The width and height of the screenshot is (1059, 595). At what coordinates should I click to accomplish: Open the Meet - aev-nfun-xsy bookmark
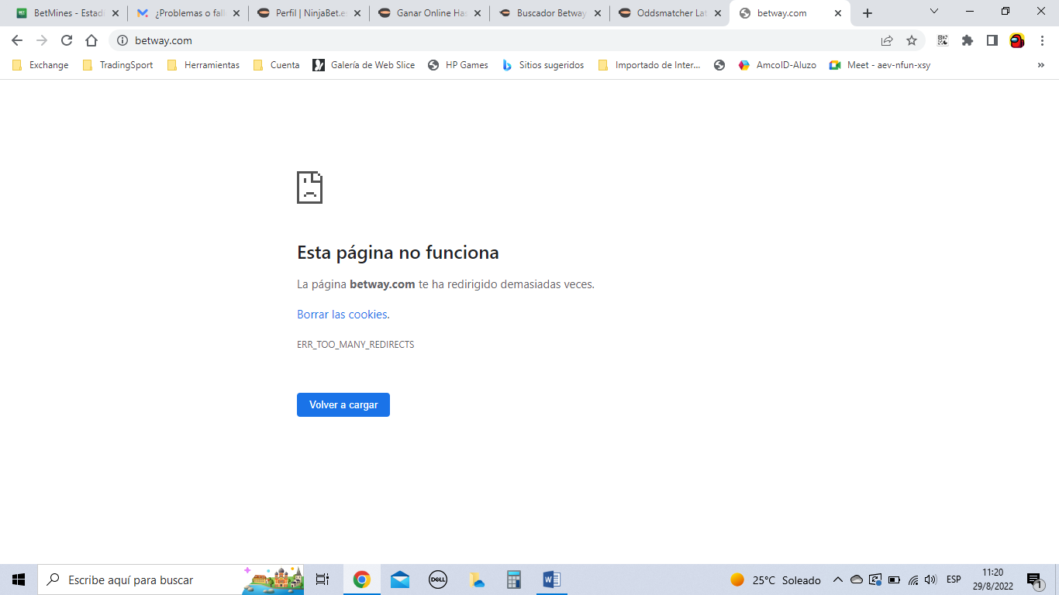pyautogui.click(x=880, y=65)
